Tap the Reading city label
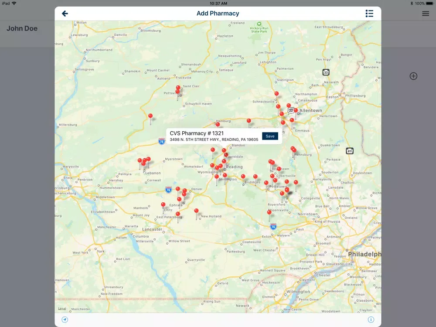Image resolution: width=436 pixels, height=327 pixels. tap(234, 167)
